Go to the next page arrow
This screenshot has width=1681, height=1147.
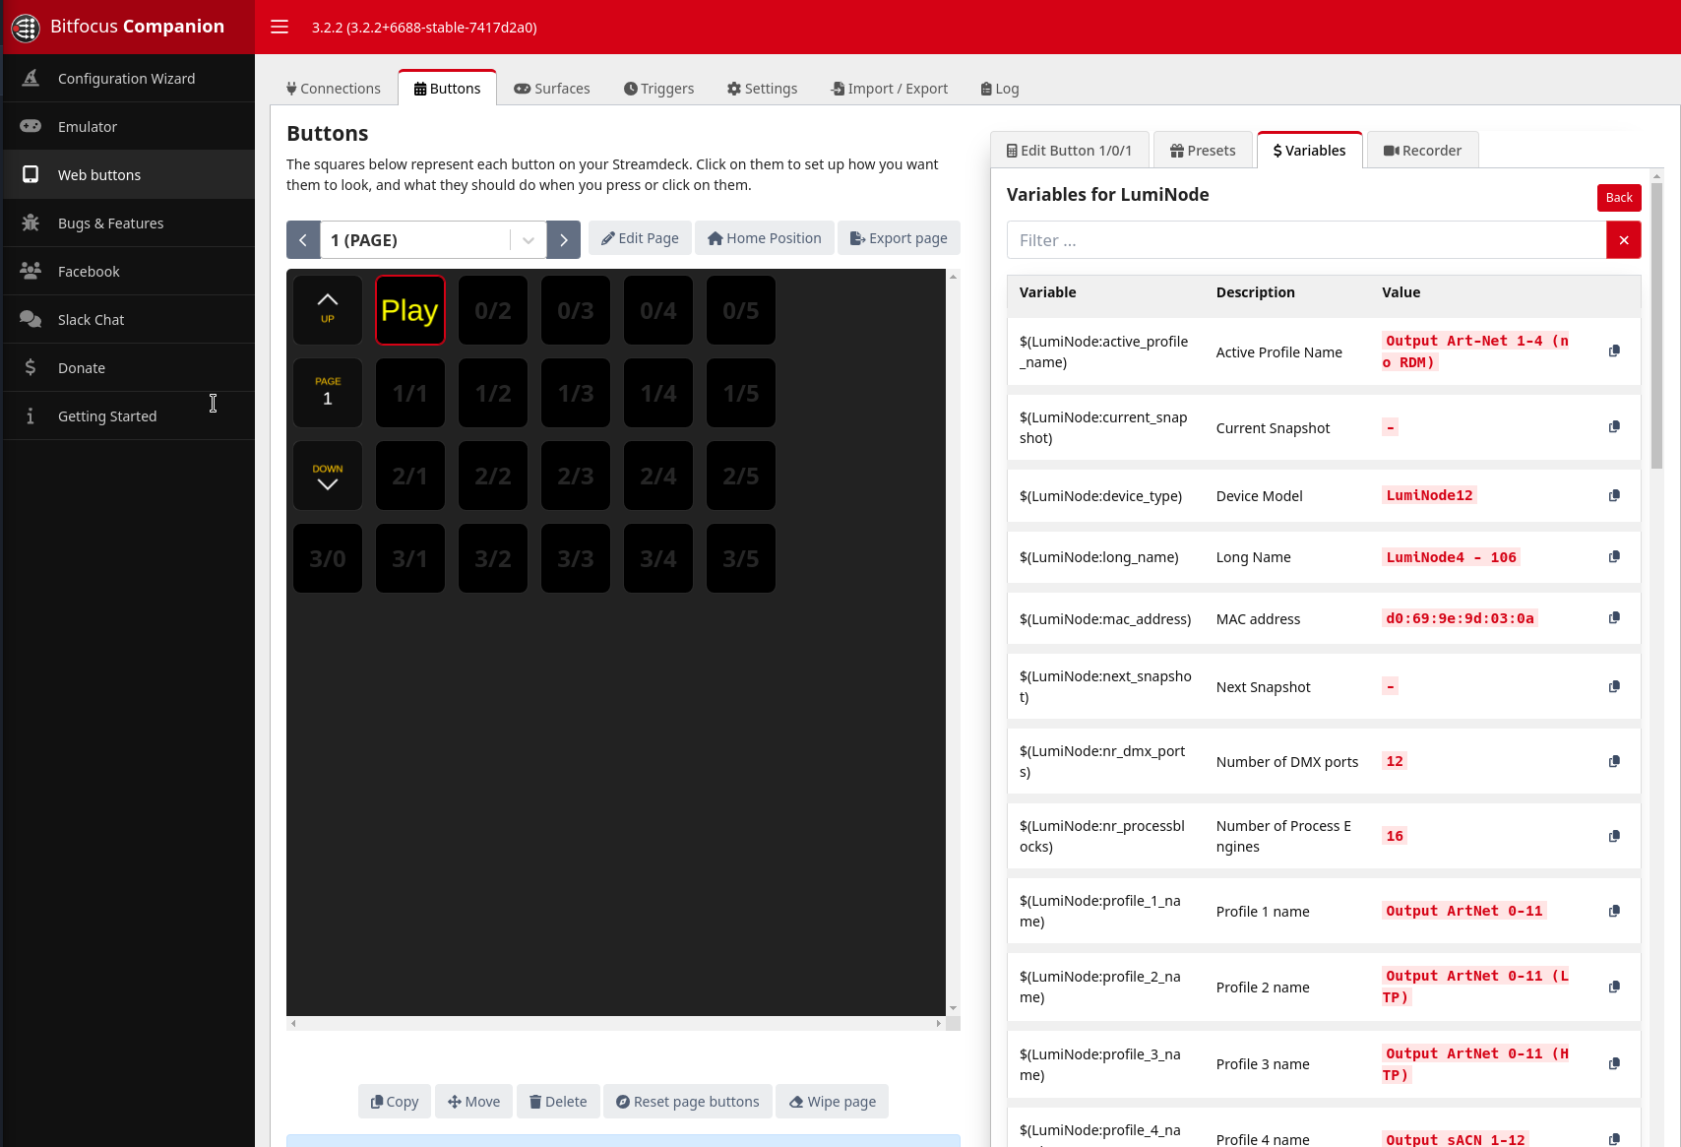pyautogui.click(x=564, y=240)
